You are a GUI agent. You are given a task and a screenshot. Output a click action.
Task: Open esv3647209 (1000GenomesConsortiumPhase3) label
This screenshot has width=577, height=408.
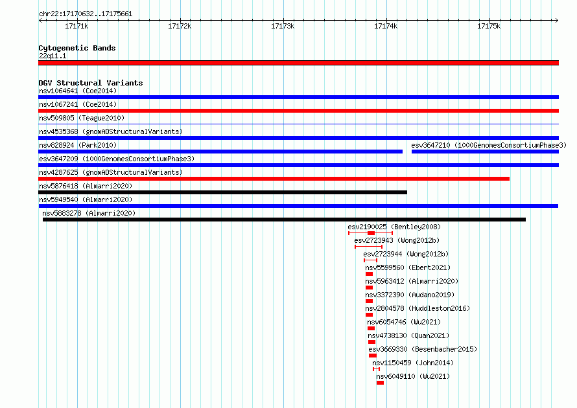coord(117,159)
